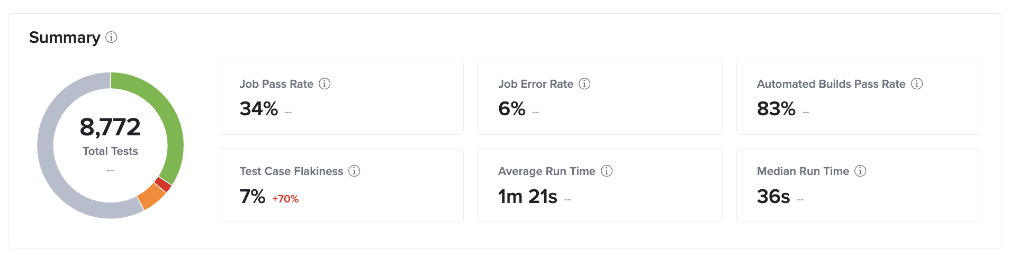Click Job Pass Rate info icon

(x=324, y=84)
